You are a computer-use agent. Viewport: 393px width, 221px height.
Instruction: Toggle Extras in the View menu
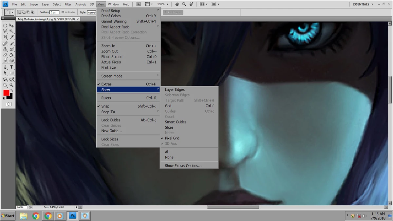128,84
